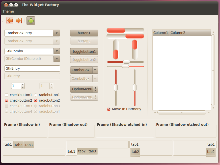This screenshot has height=165, width=220.
Task: Toggle togglebutton1
Action: tap(84, 52)
